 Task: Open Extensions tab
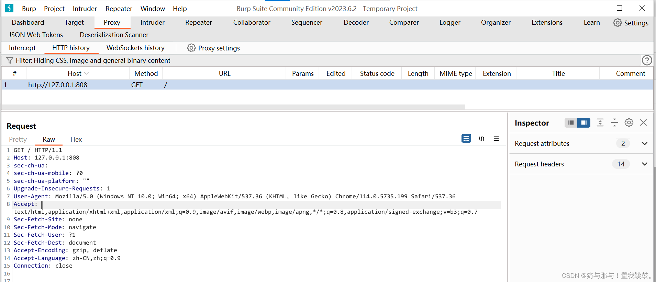(x=547, y=22)
